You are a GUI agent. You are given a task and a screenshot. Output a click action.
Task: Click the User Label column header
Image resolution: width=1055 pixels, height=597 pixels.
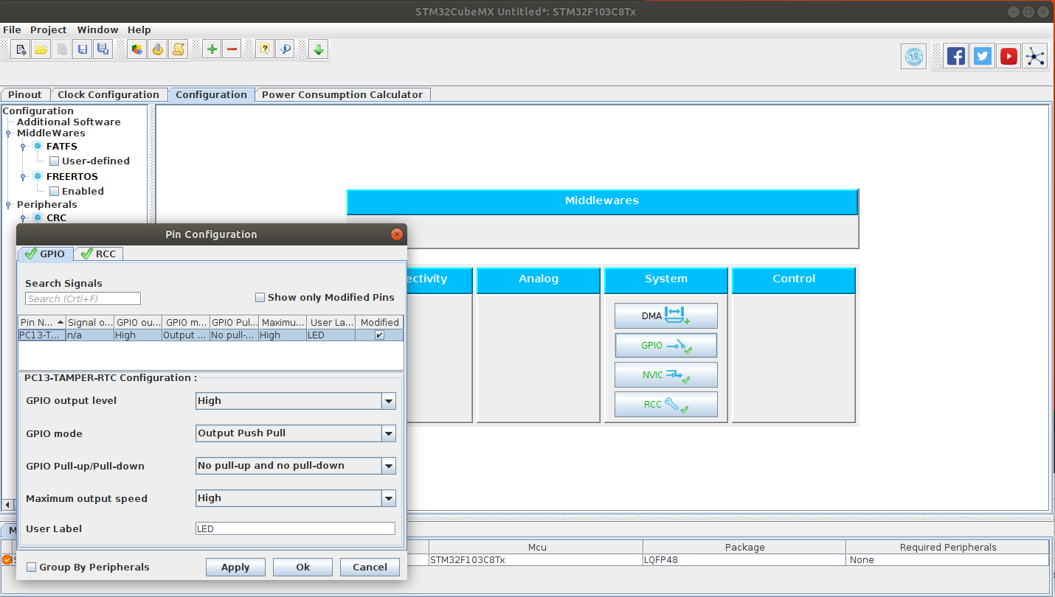click(x=331, y=322)
